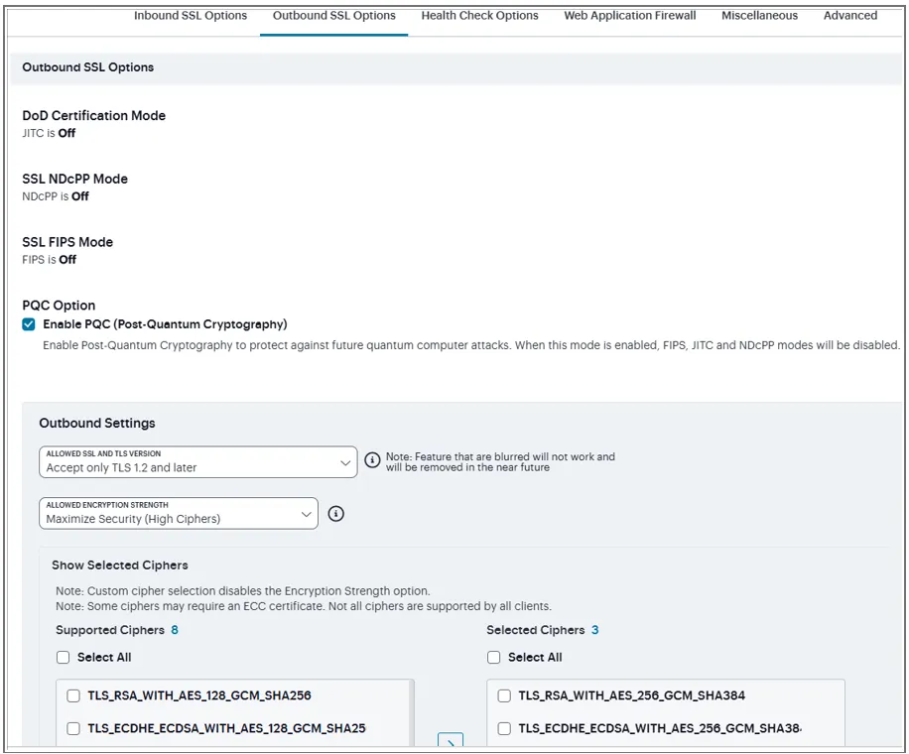Click the move-right arrow between cipher lists
The width and height of the screenshot is (909, 754).
451,740
